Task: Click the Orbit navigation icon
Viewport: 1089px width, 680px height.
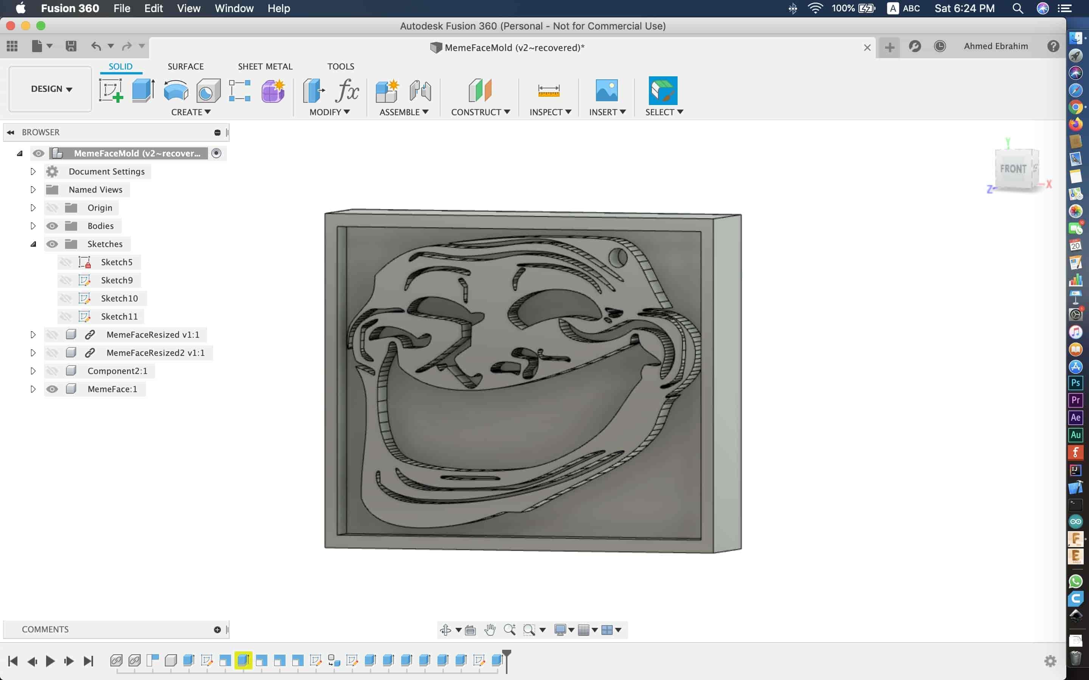Action: [445, 630]
